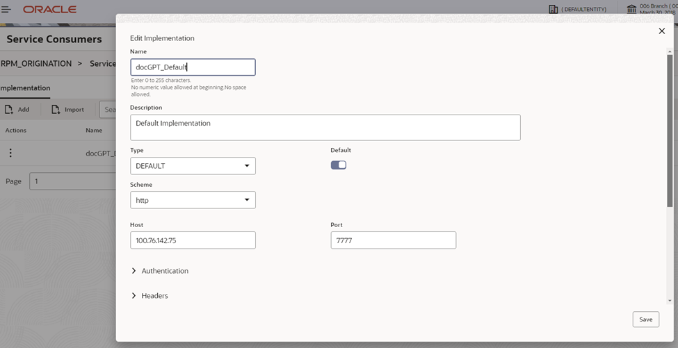Click the Page number field

click(x=72, y=181)
